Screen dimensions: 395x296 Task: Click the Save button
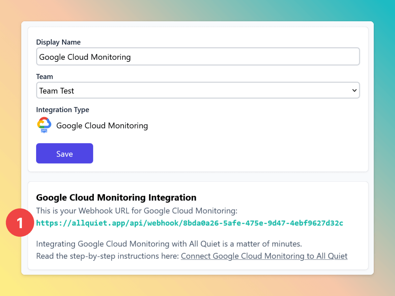(64, 153)
